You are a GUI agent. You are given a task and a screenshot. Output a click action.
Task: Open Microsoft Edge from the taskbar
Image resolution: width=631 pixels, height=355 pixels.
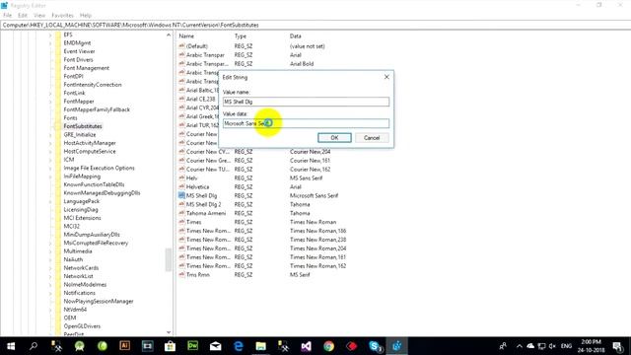(x=239, y=346)
